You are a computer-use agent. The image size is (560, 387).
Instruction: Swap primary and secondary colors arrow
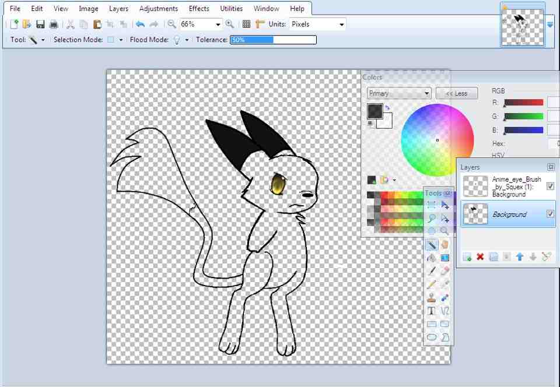[388, 108]
